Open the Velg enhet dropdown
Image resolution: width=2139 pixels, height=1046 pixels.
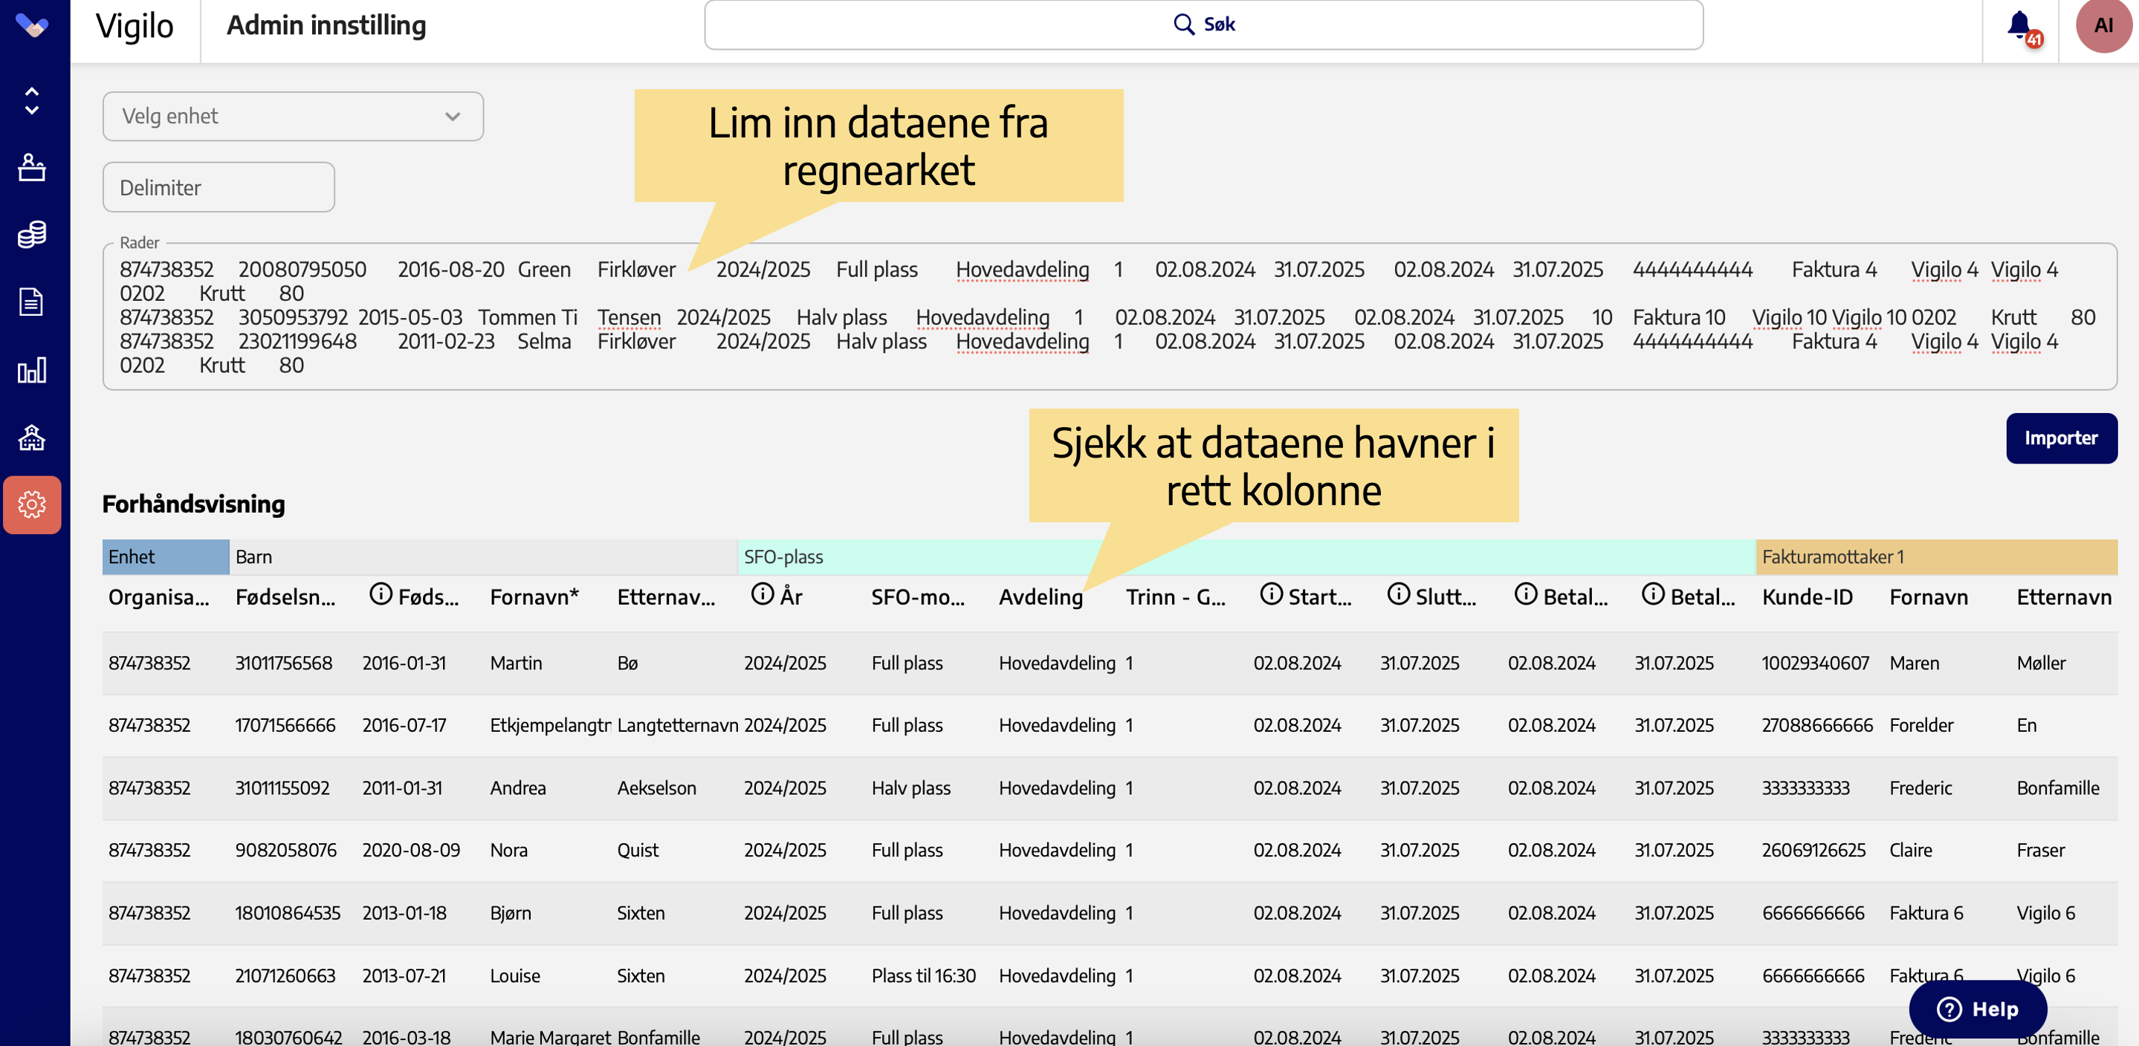click(x=292, y=116)
